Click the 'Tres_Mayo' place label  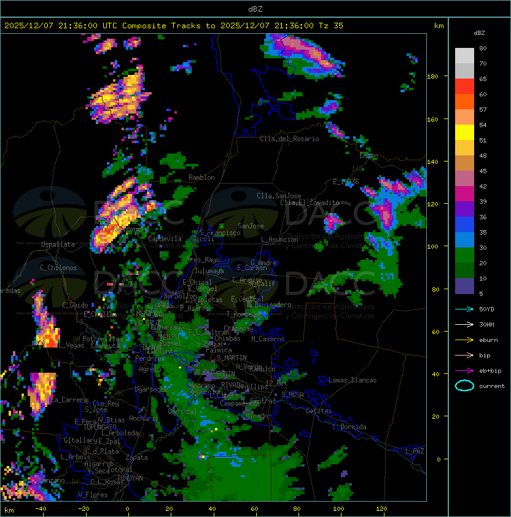[x=203, y=260]
